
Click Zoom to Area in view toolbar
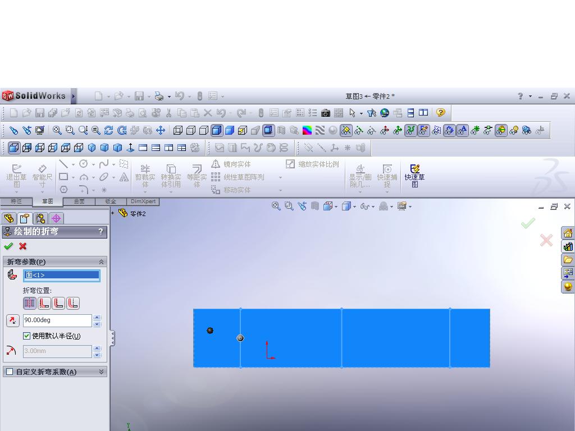(x=70, y=130)
